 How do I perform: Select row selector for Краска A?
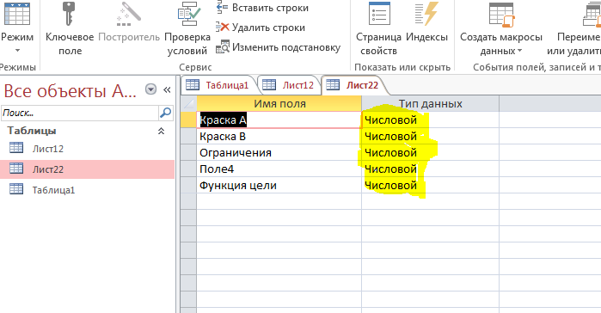click(x=188, y=120)
